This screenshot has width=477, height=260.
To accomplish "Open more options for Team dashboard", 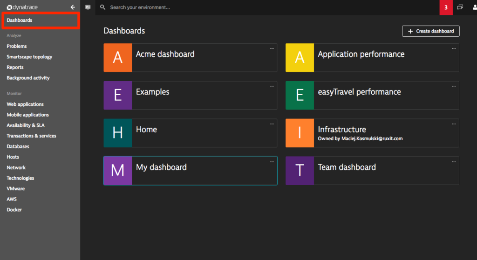I will click(x=454, y=162).
